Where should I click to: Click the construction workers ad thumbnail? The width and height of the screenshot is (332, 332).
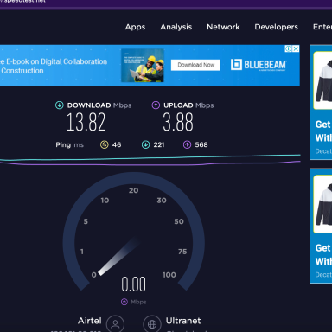click(143, 66)
